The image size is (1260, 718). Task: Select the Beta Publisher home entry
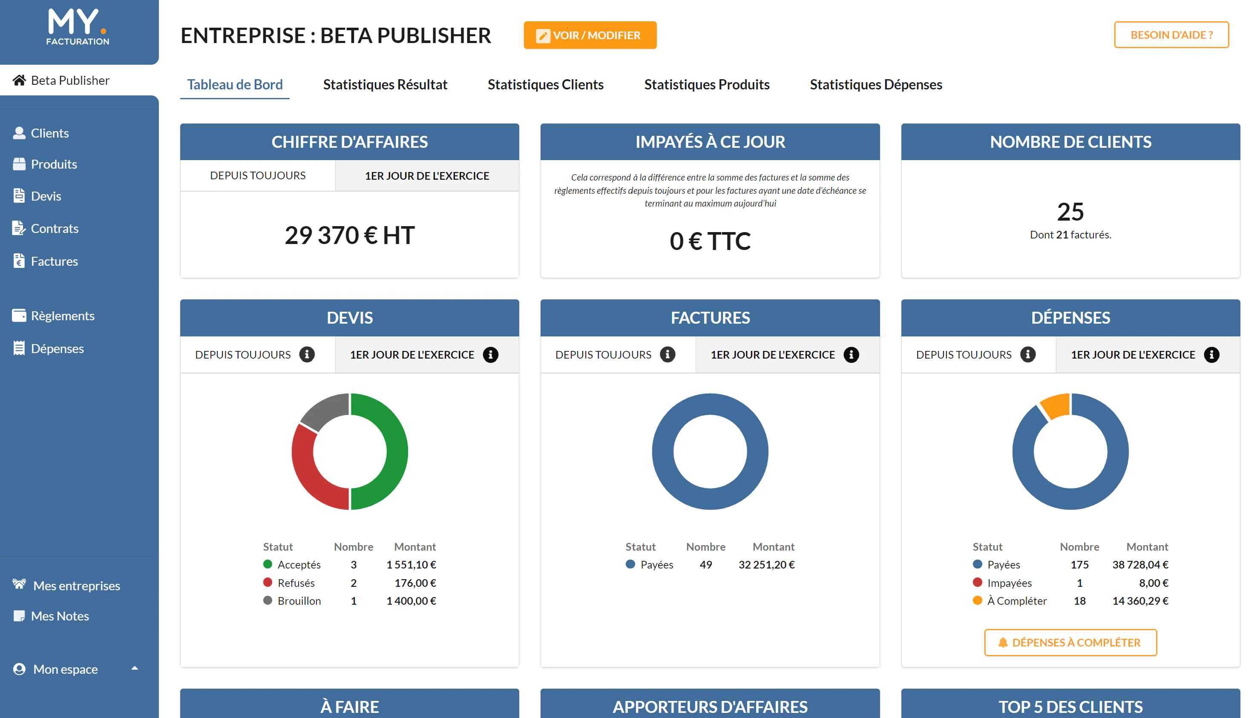(x=70, y=80)
